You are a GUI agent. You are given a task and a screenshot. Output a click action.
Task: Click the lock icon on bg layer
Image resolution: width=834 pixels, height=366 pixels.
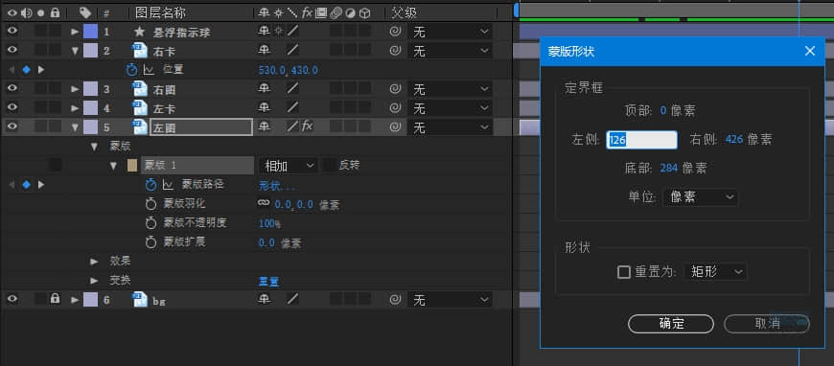55,300
